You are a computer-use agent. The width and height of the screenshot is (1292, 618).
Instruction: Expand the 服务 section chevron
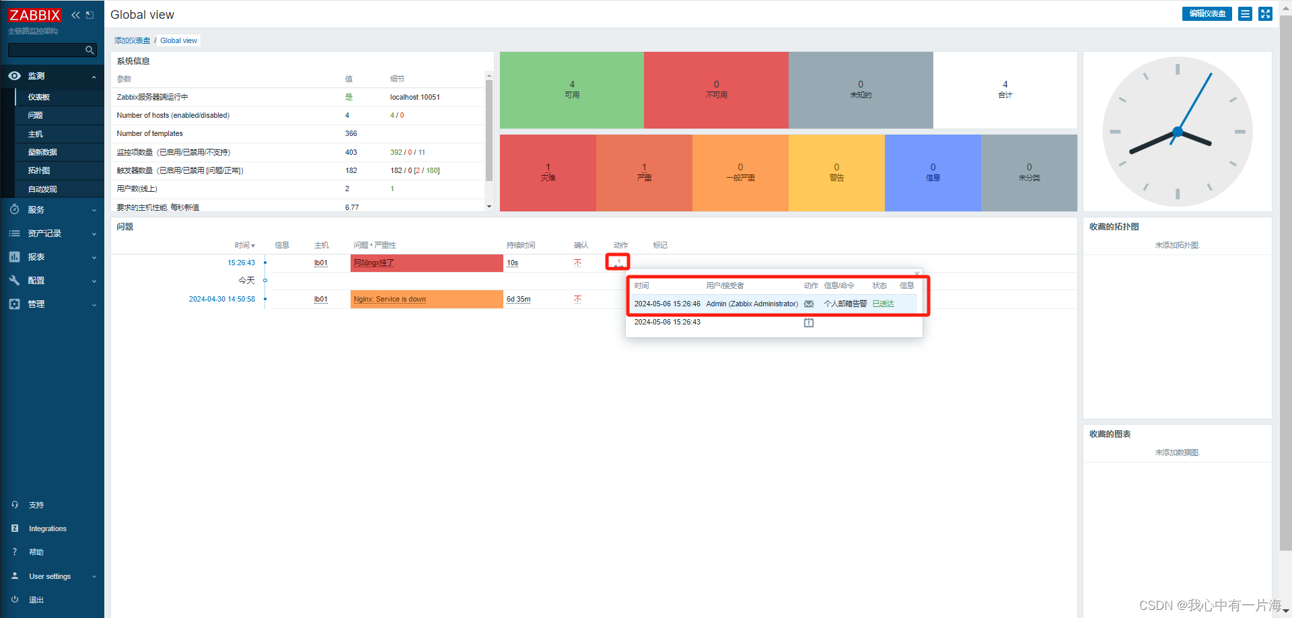(94, 211)
